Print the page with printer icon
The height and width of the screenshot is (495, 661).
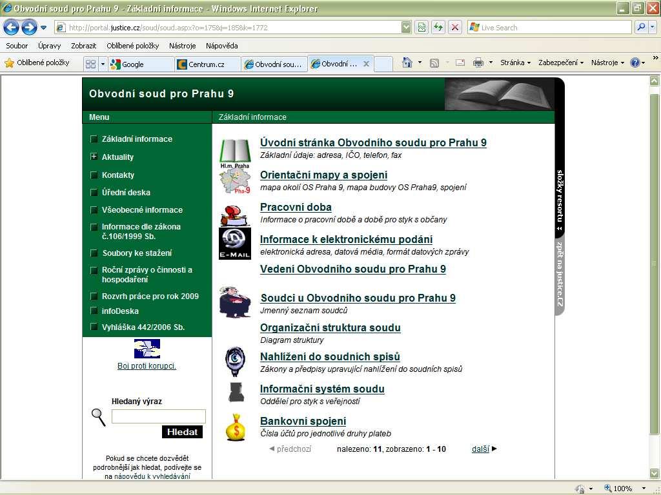tap(478, 63)
